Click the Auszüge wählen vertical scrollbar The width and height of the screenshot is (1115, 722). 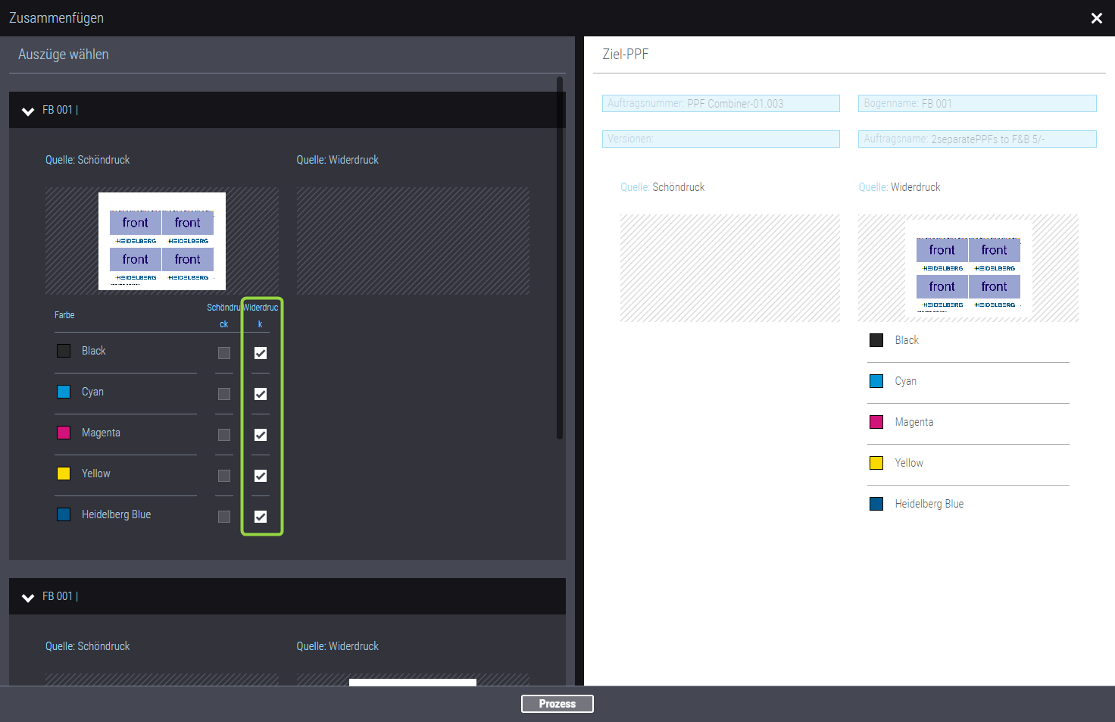pyautogui.click(x=560, y=258)
